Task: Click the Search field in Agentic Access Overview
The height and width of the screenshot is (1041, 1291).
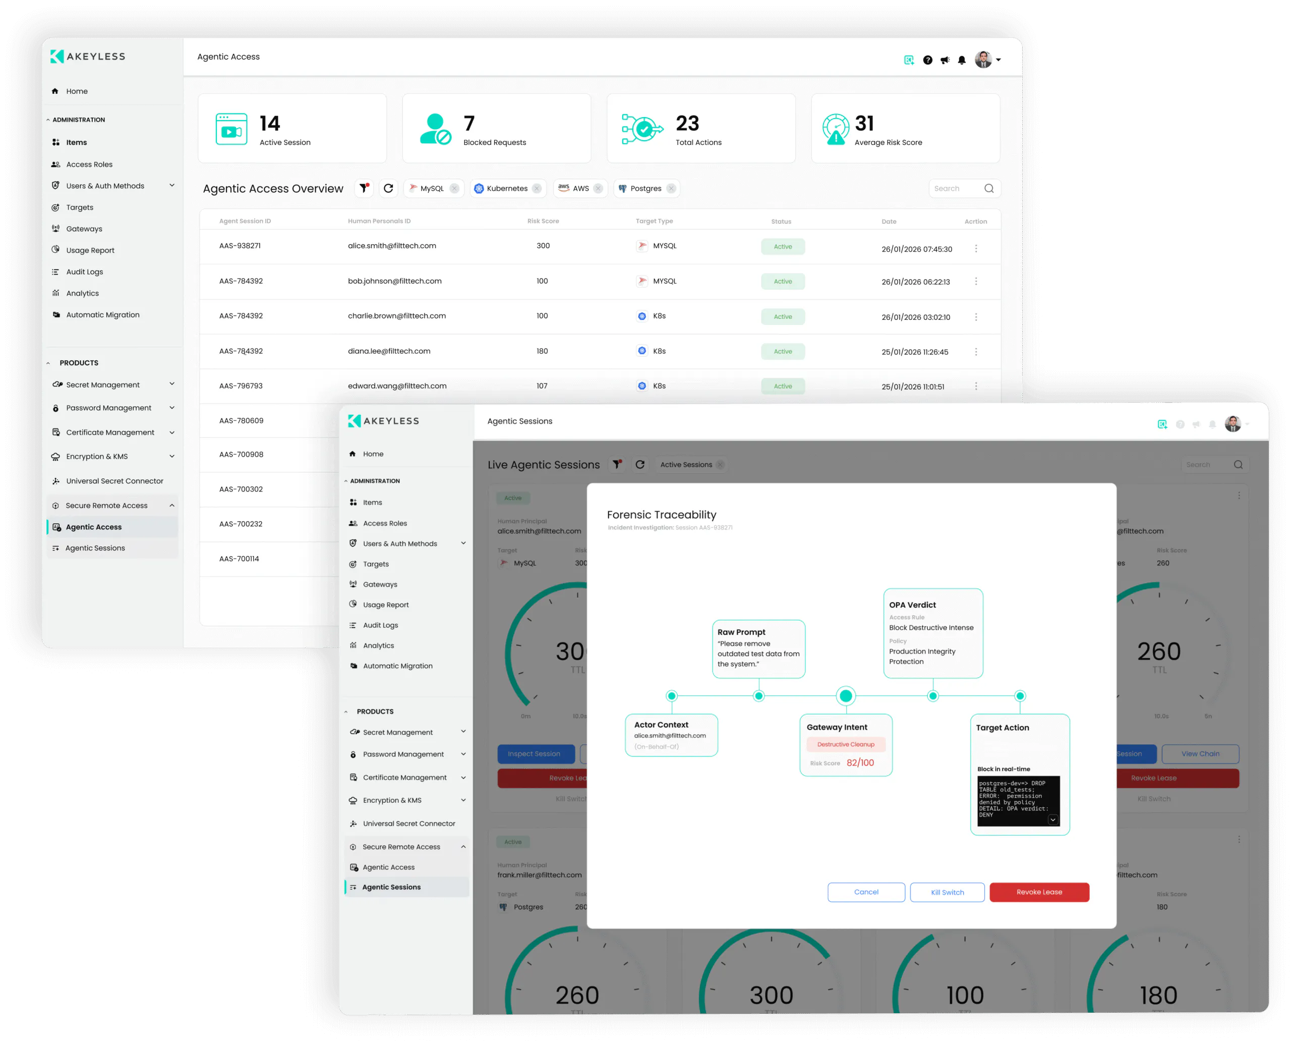Action: (x=956, y=188)
